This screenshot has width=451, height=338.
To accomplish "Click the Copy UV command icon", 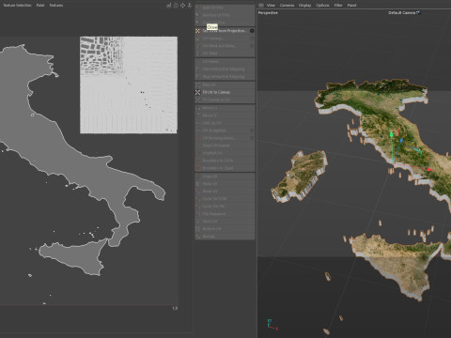I will coord(197,177).
